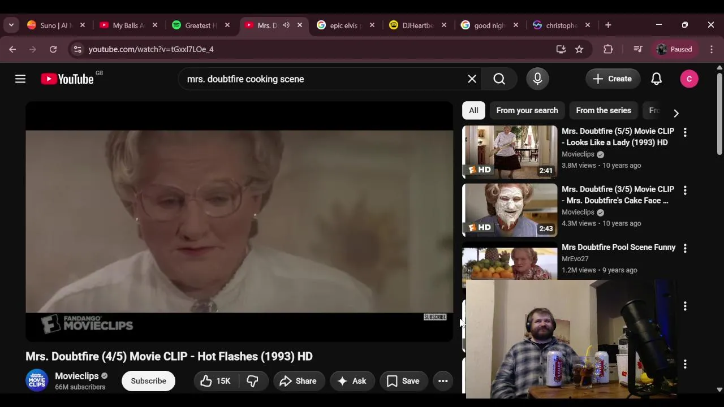Click the SUBSCRIBE watermark in the video
Viewport: 724px width, 407px height.
point(435,317)
